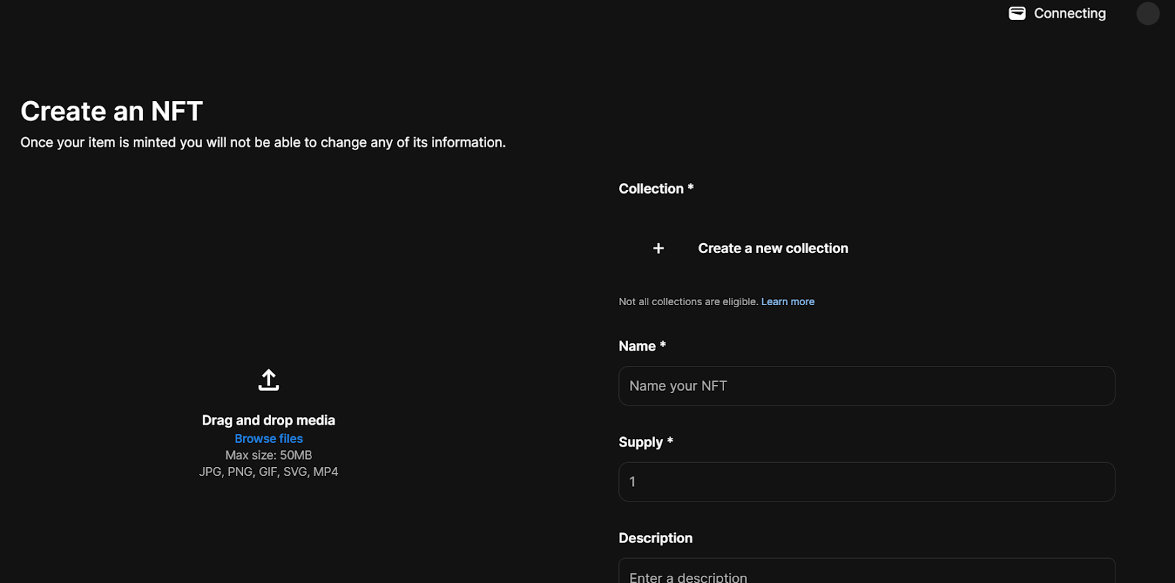
Task: Focus the 'Enter a description' field
Action: click(x=867, y=574)
